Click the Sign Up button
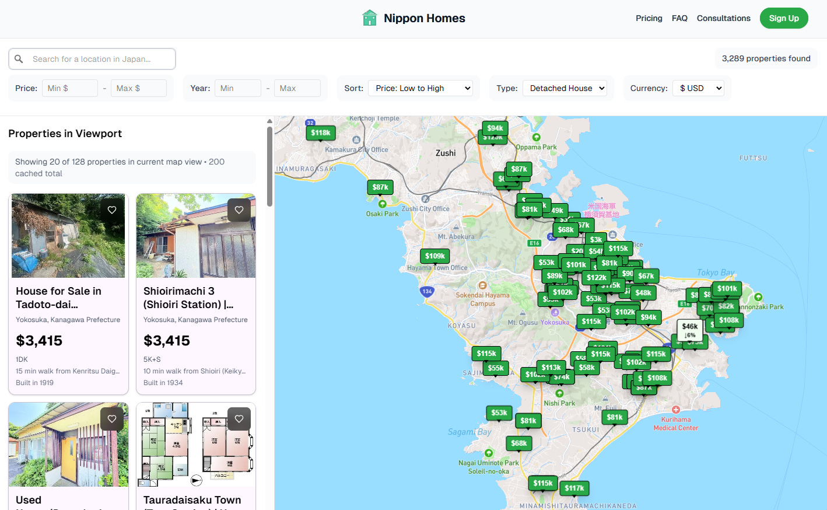Viewport: 827px width, 510px height. click(783, 18)
